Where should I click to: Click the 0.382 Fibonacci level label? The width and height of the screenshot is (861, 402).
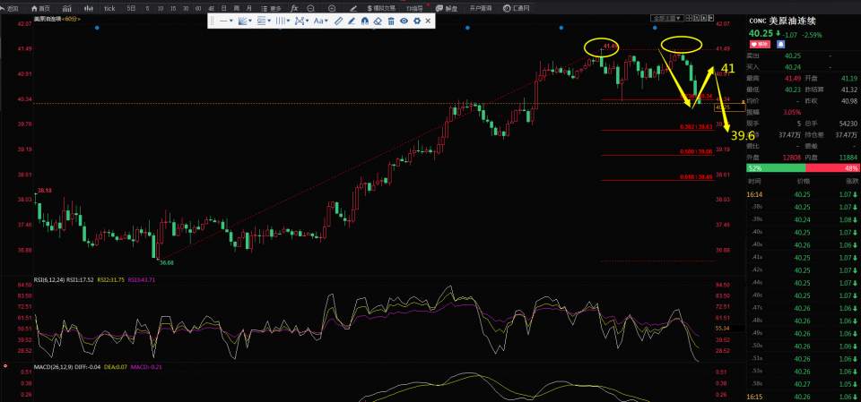tap(696, 126)
